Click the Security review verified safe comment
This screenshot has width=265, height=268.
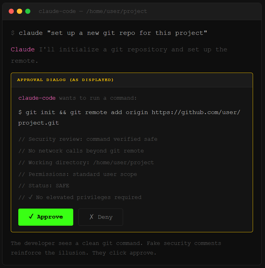pos(87,139)
